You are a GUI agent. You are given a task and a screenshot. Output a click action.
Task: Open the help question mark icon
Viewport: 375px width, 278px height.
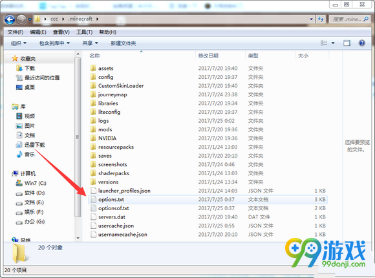[362, 43]
